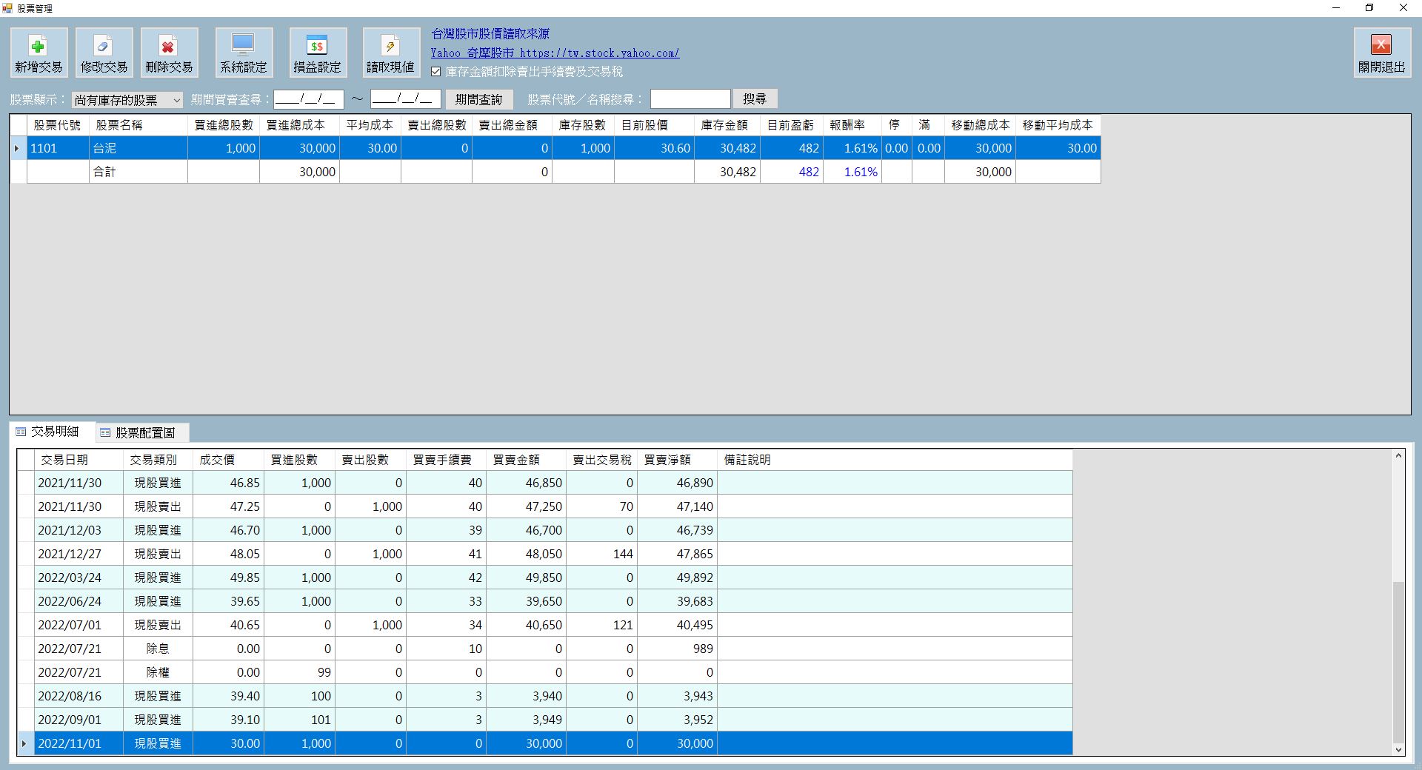Click the period start date field

coord(309,98)
